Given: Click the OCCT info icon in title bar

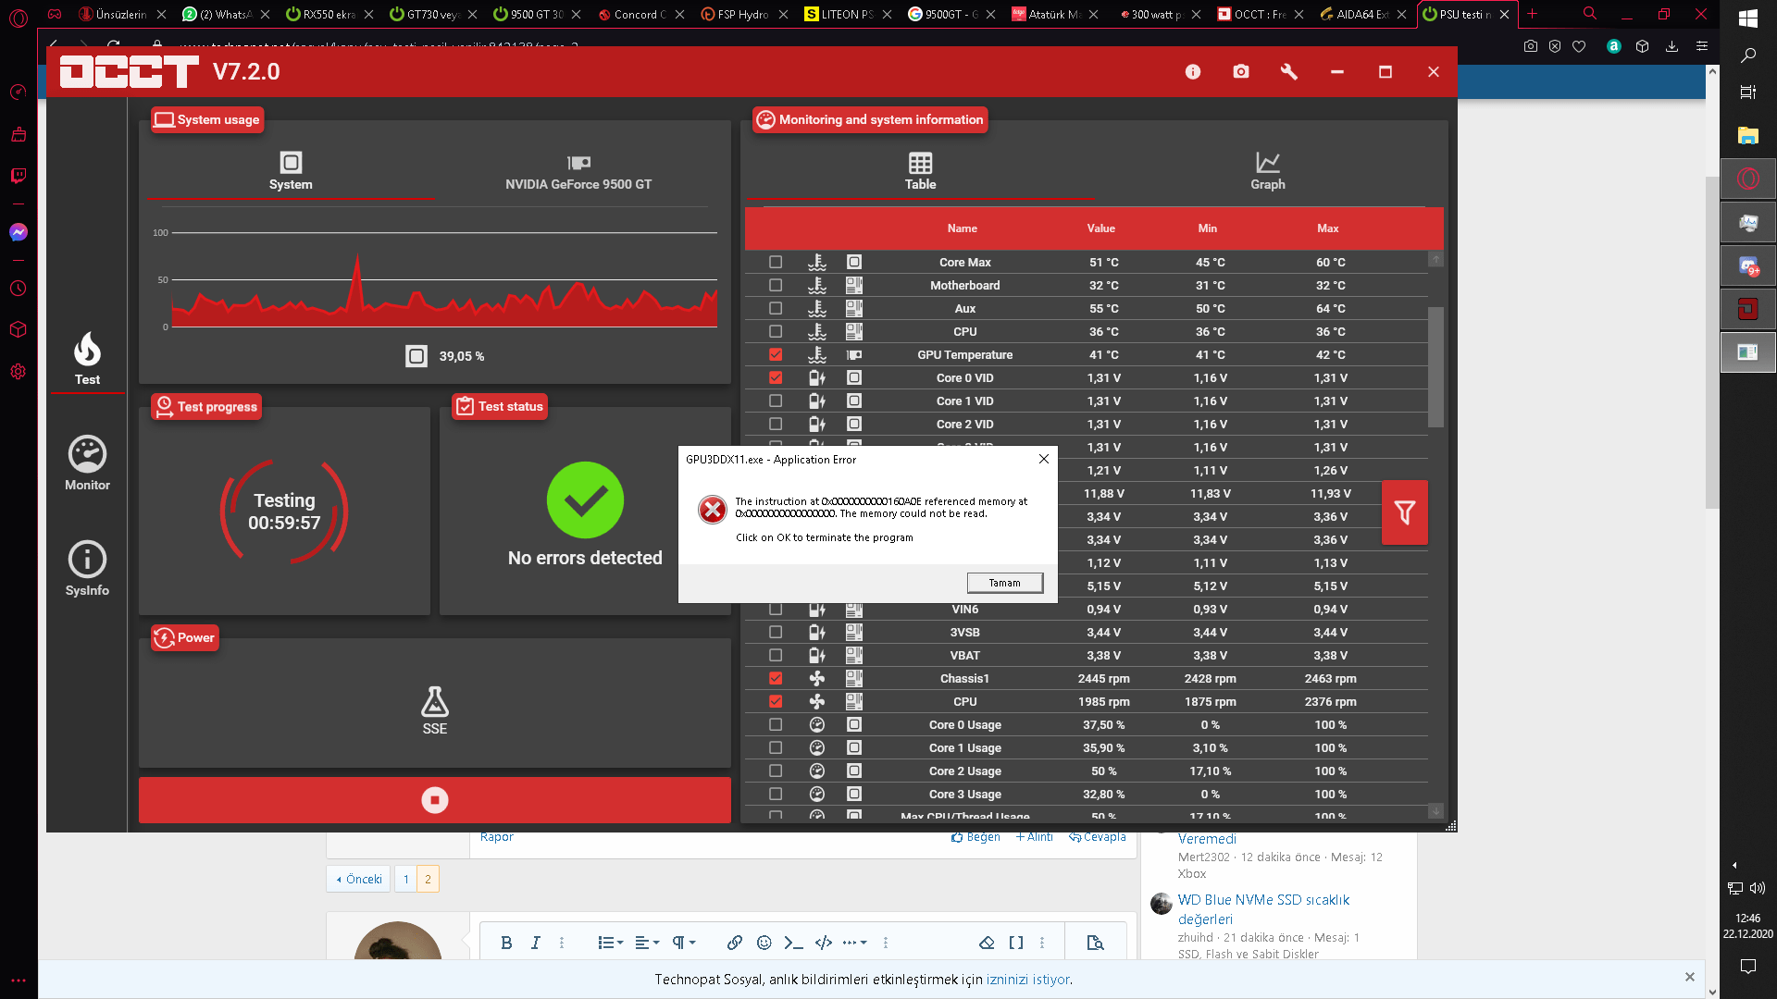Looking at the screenshot, I should point(1193,72).
